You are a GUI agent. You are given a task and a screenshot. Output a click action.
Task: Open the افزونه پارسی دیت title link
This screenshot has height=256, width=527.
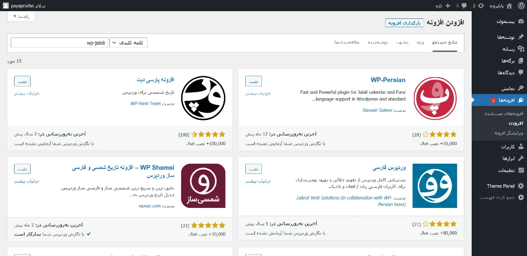click(x=155, y=80)
